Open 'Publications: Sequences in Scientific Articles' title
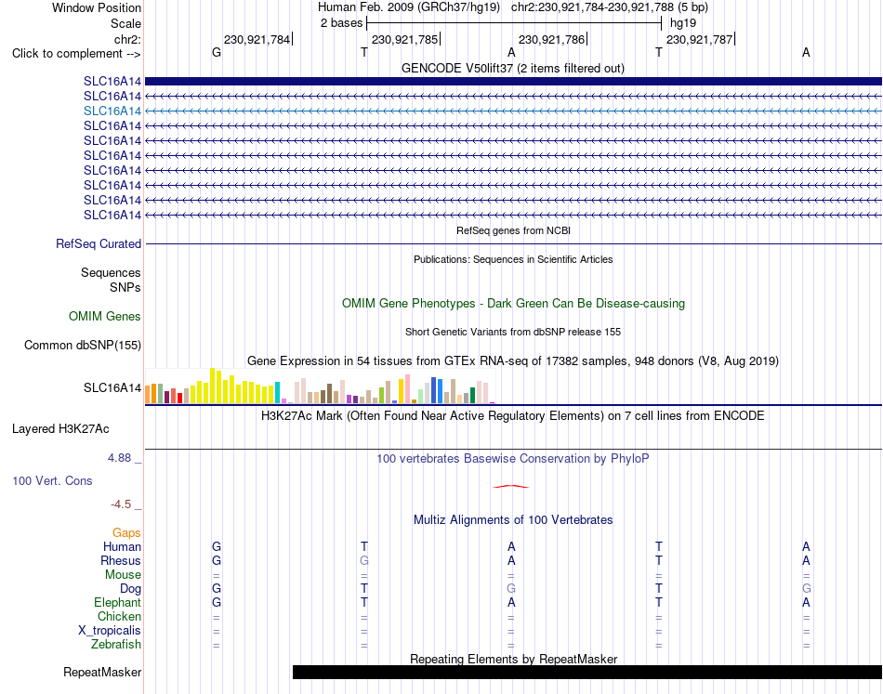 [513, 259]
